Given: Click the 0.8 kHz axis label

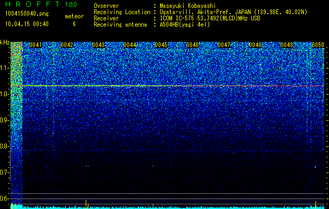Looking at the screenshot, I should (x=4, y=146).
